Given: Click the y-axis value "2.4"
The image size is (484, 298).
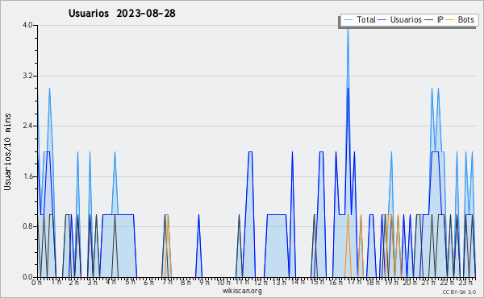Looking at the screenshot, I should point(27,126).
